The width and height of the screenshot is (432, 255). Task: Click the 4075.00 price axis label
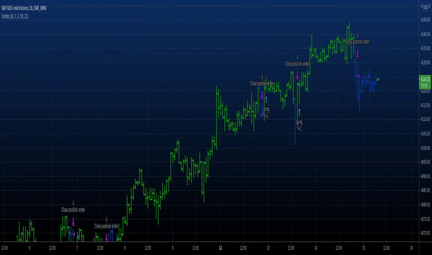[425, 219]
